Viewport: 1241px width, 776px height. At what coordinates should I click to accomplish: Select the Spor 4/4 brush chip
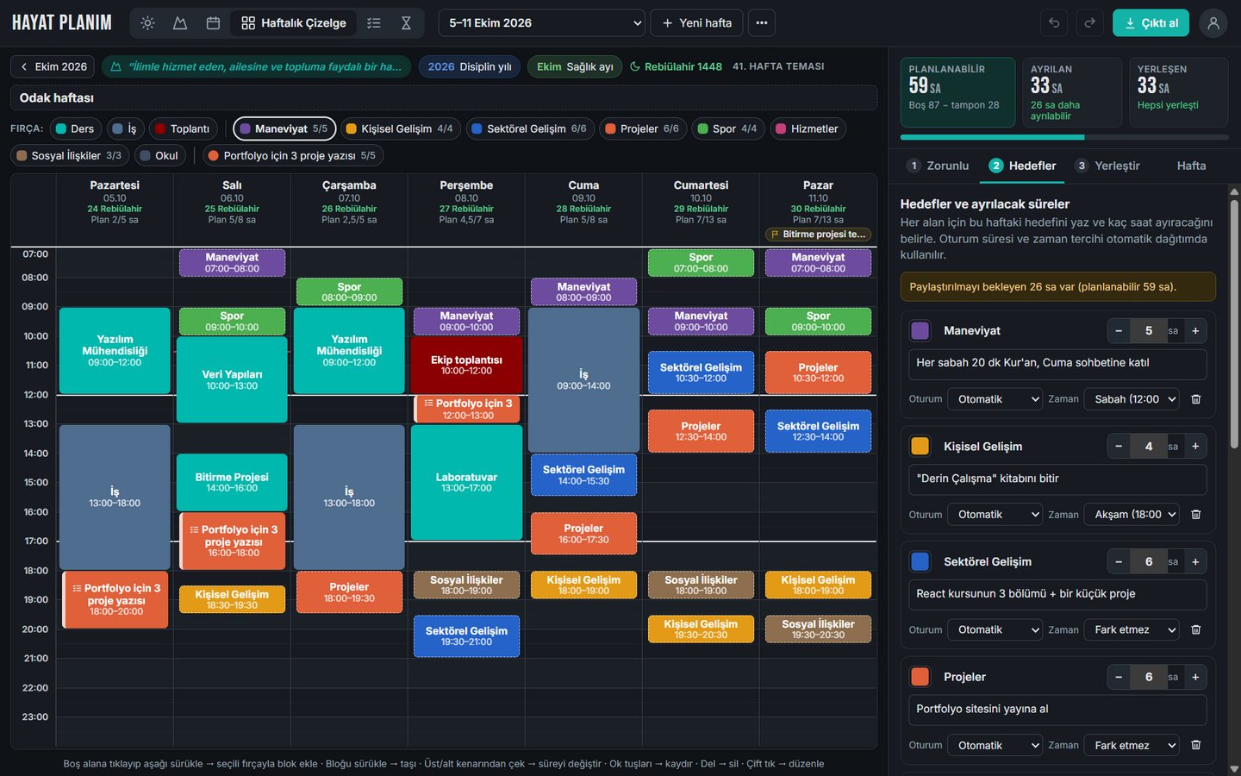pyautogui.click(x=727, y=129)
